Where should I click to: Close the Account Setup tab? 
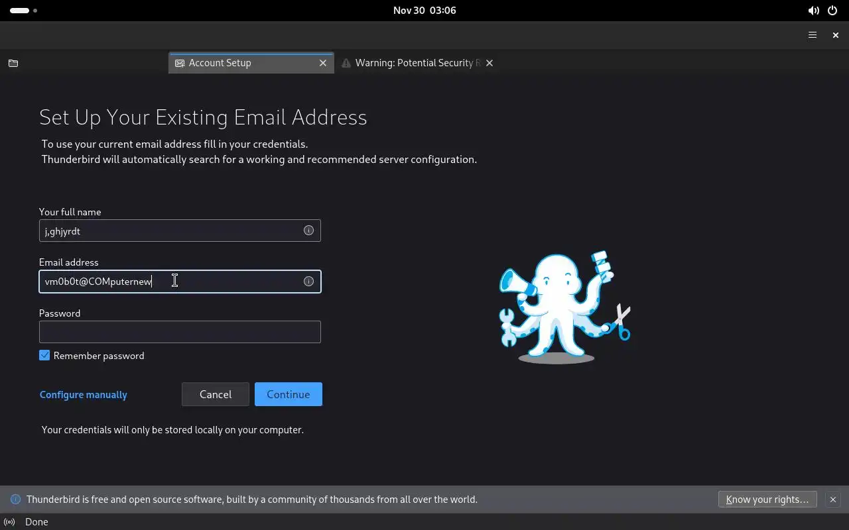click(x=323, y=63)
